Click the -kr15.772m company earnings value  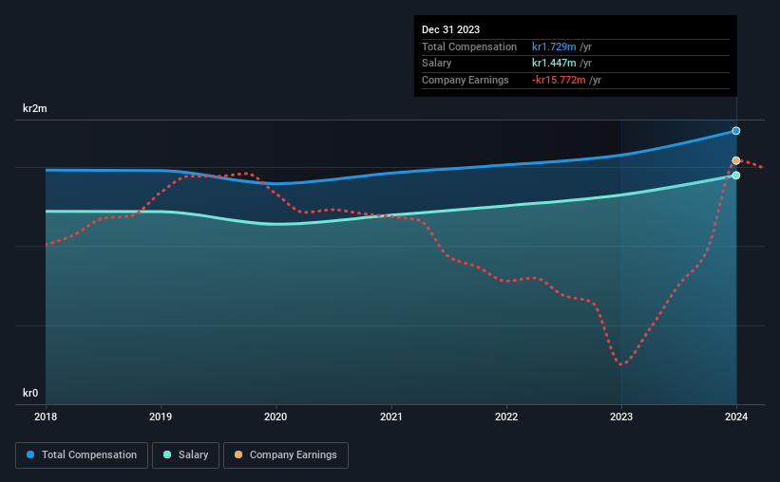(x=559, y=80)
